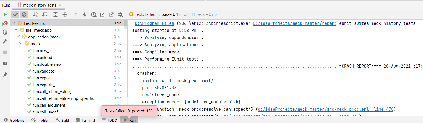This screenshot has height=123, width=423.
Task: Open the wrench settings icon in sidebar
Action: pyautogui.click(x=5, y=41)
